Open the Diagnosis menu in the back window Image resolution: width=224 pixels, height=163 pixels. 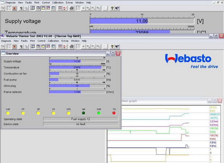coord(10,3)
